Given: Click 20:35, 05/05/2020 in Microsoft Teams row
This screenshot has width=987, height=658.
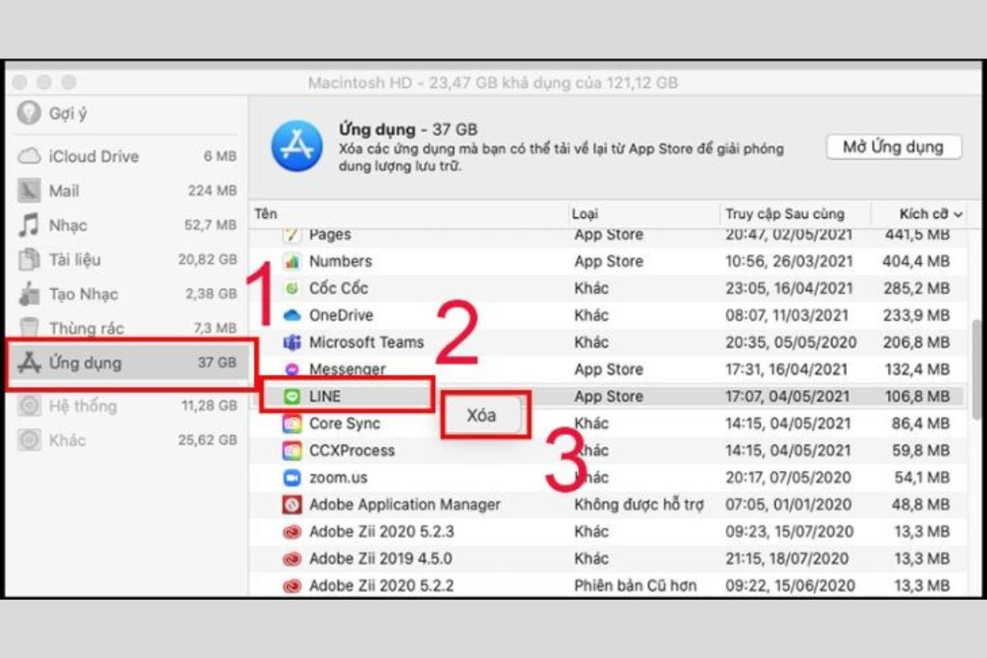Looking at the screenshot, I should 790,342.
